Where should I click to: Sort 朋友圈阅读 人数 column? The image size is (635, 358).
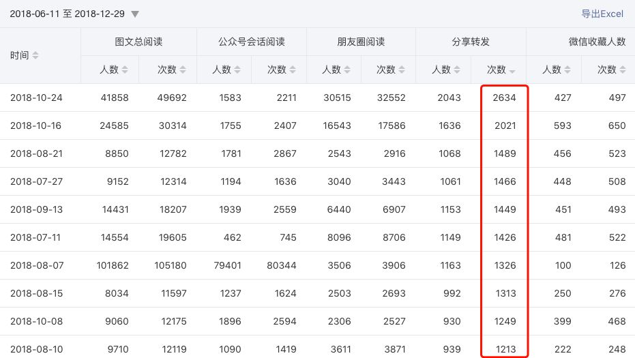pos(347,70)
